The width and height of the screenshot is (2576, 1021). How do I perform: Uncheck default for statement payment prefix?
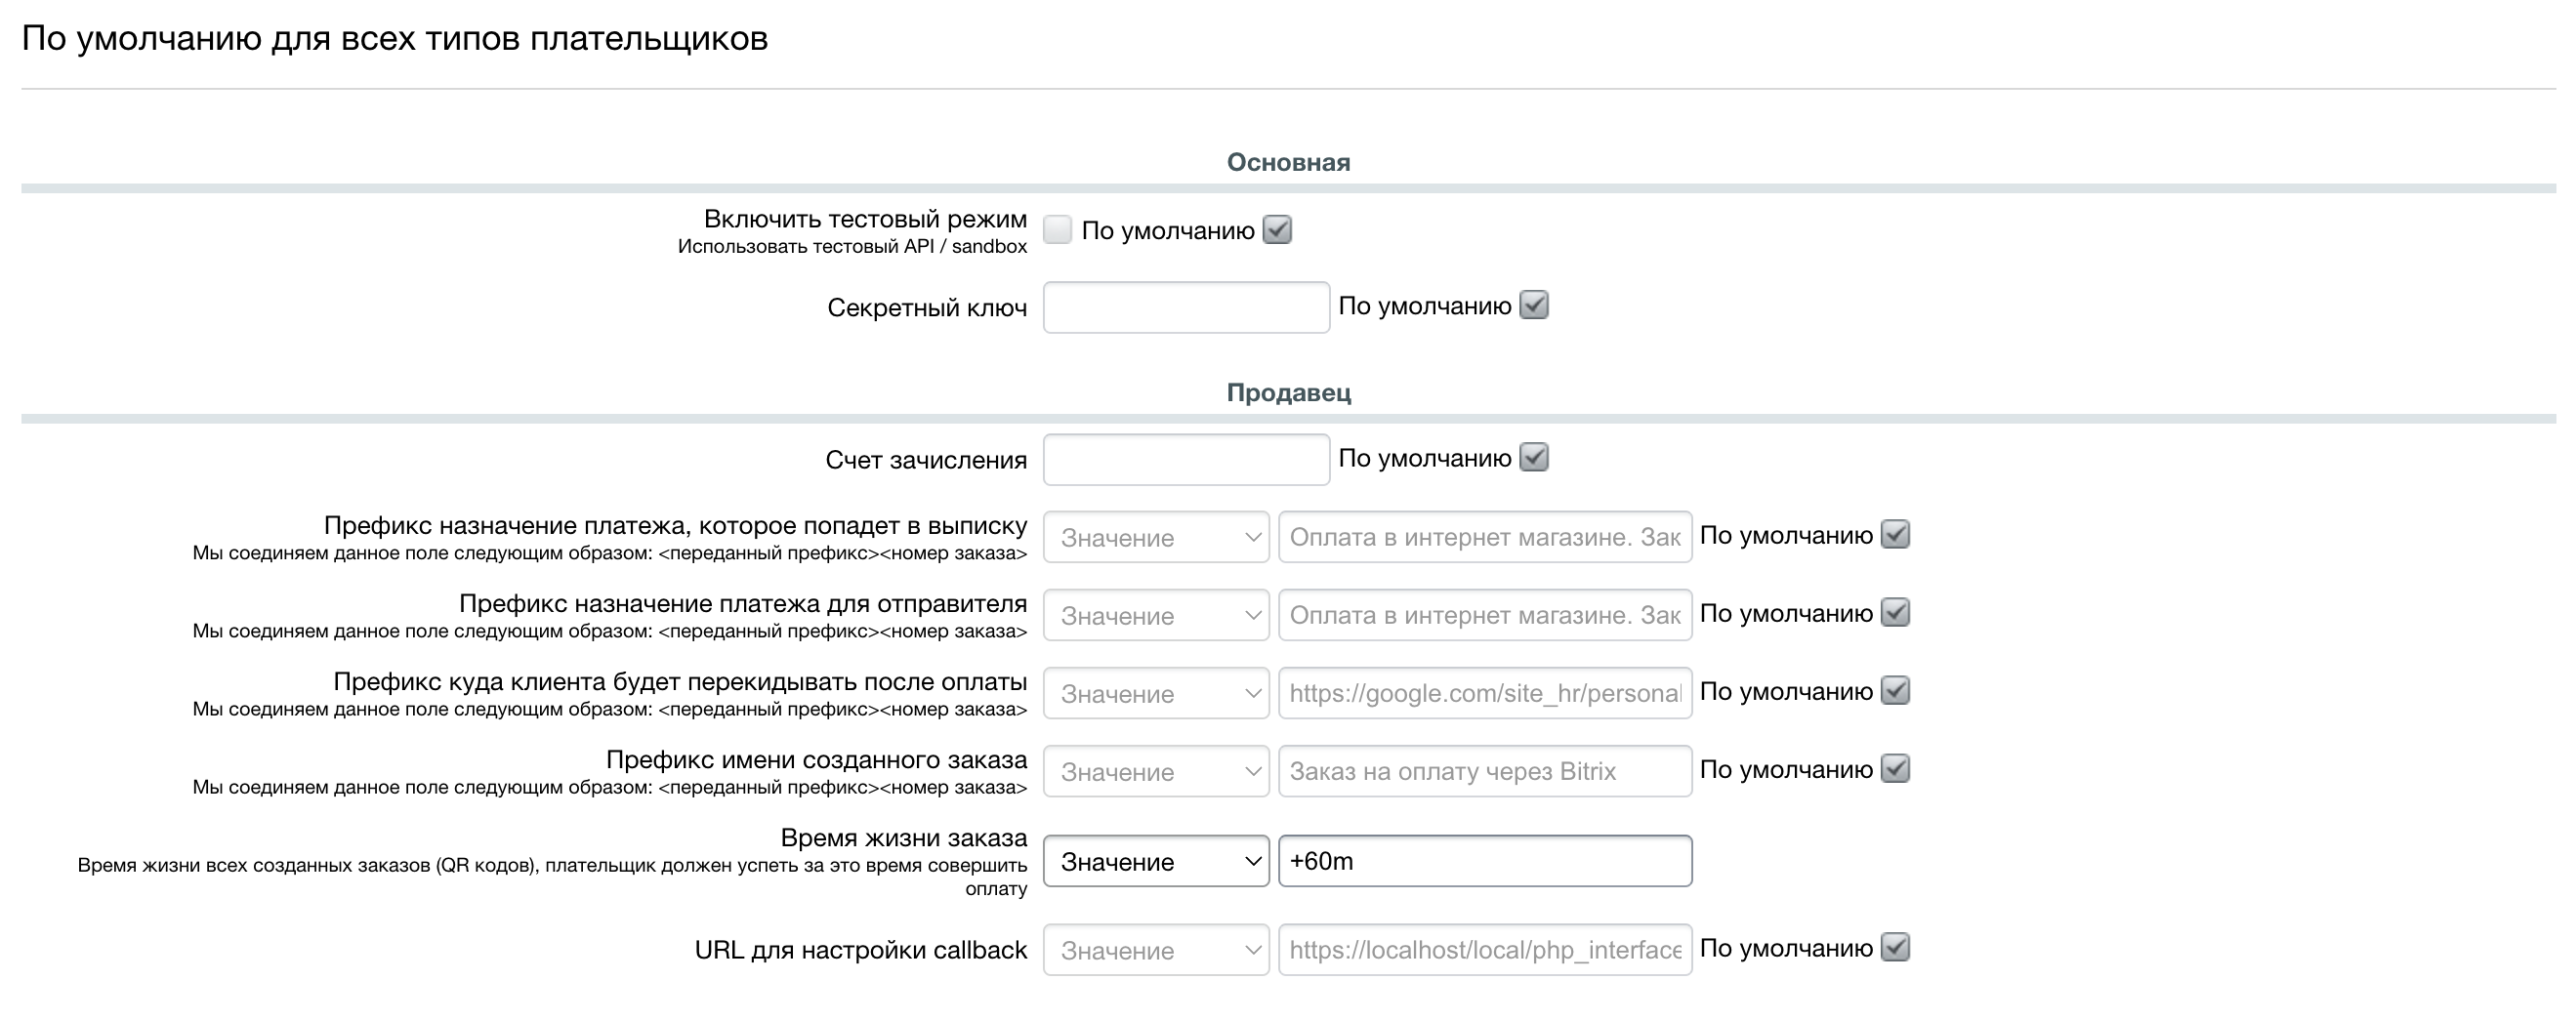(1894, 535)
